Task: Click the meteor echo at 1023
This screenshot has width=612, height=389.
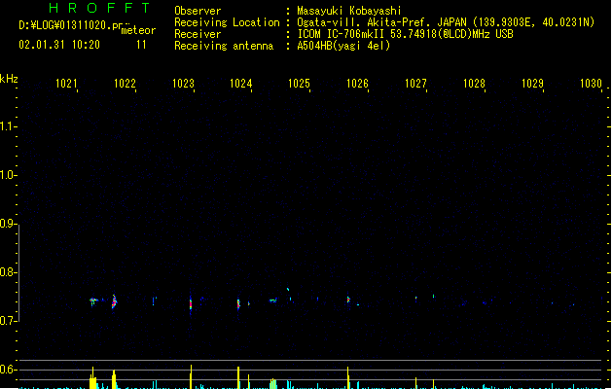Action: coord(191,304)
